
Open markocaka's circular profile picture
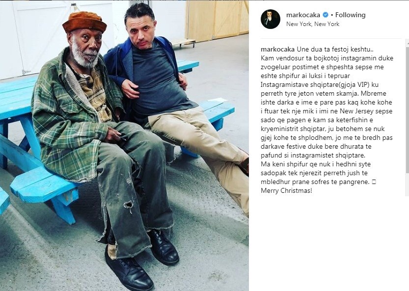(x=271, y=19)
